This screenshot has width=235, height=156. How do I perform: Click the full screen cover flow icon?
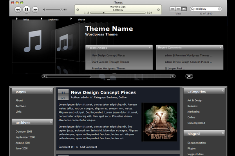(189, 76)
